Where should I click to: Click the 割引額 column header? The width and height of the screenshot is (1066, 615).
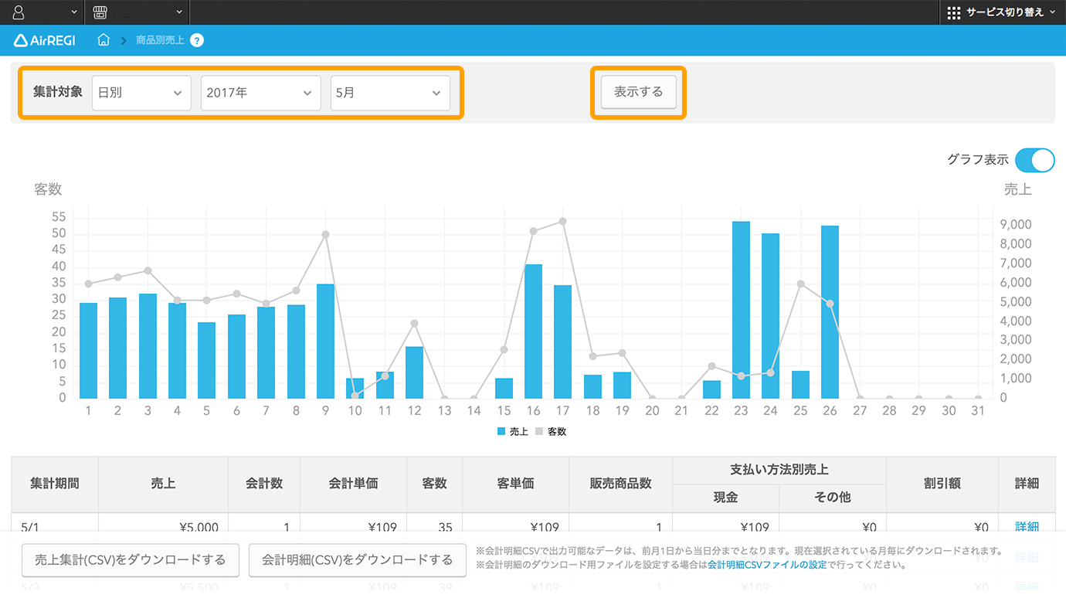point(942,484)
